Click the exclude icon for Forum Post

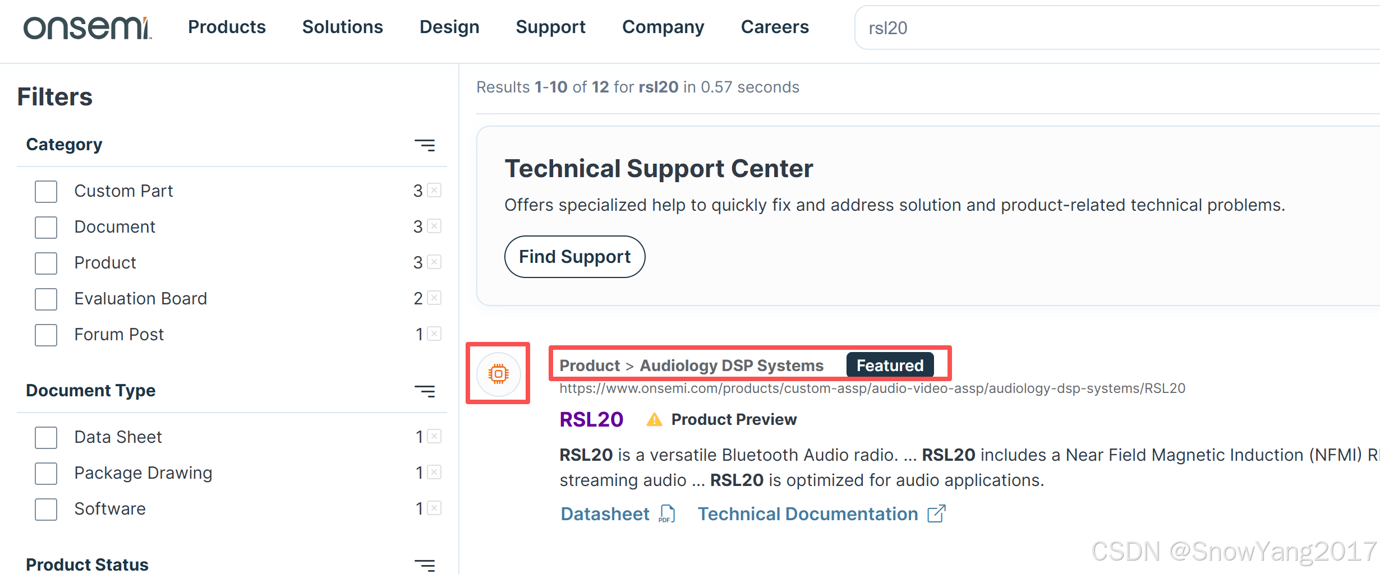pos(434,334)
